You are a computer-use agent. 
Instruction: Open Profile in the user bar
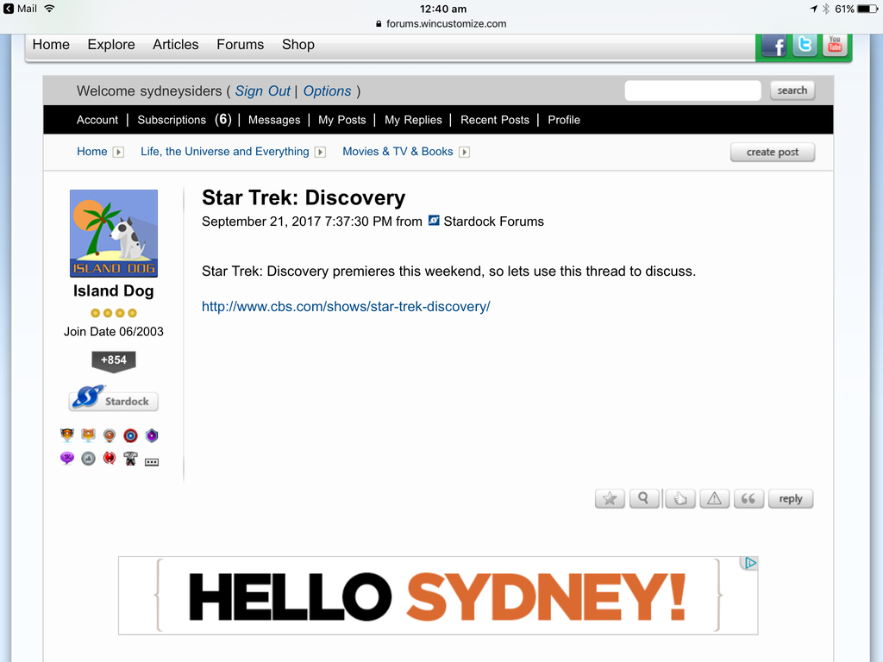tap(564, 120)
